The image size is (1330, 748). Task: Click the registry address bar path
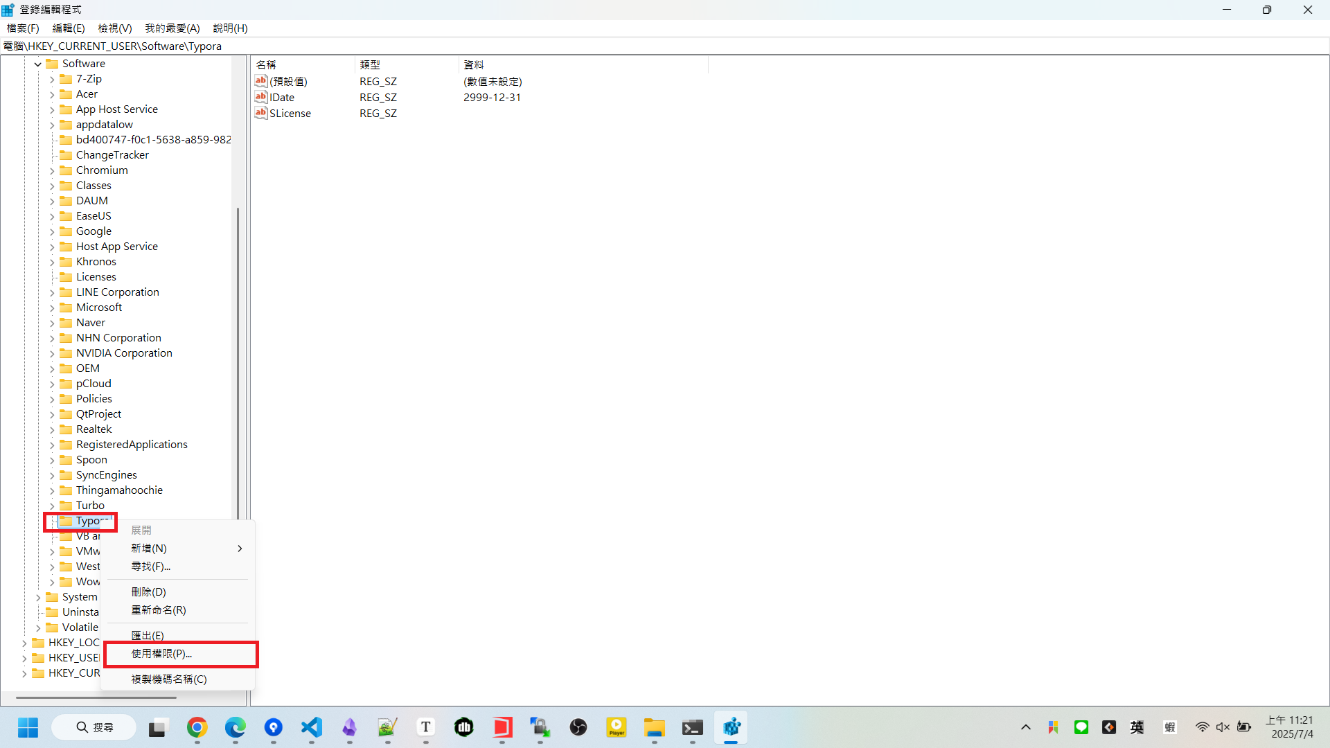point(665,46)
